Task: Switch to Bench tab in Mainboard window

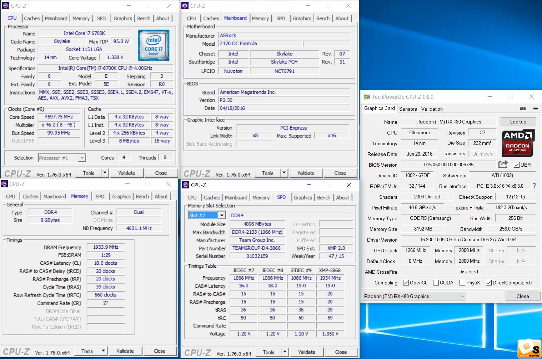Action: (323, 19)
